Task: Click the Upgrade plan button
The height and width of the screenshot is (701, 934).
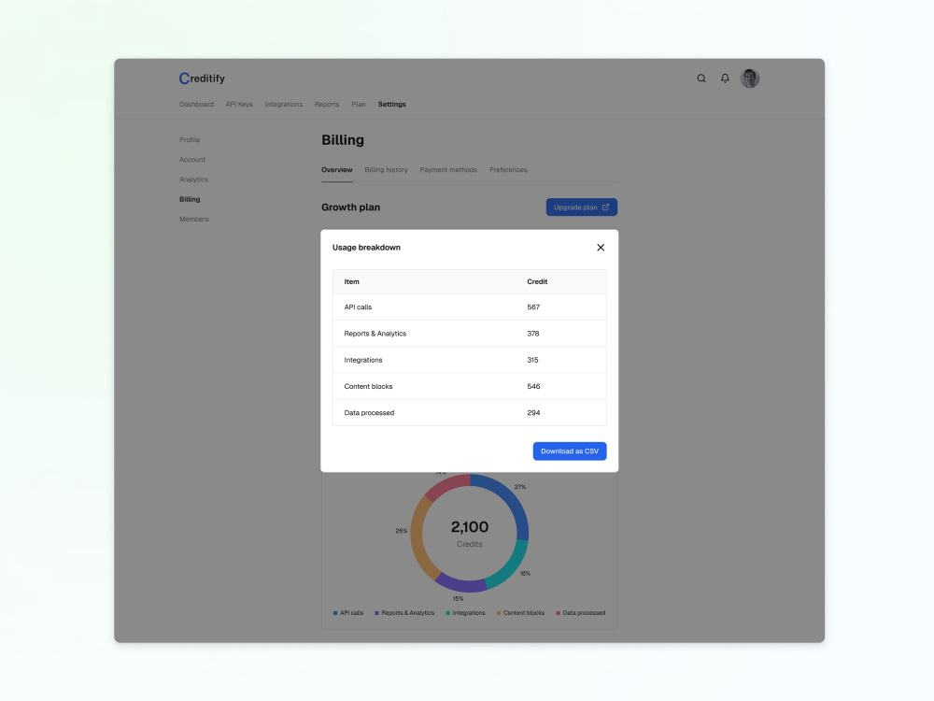Action: point(581,207)
